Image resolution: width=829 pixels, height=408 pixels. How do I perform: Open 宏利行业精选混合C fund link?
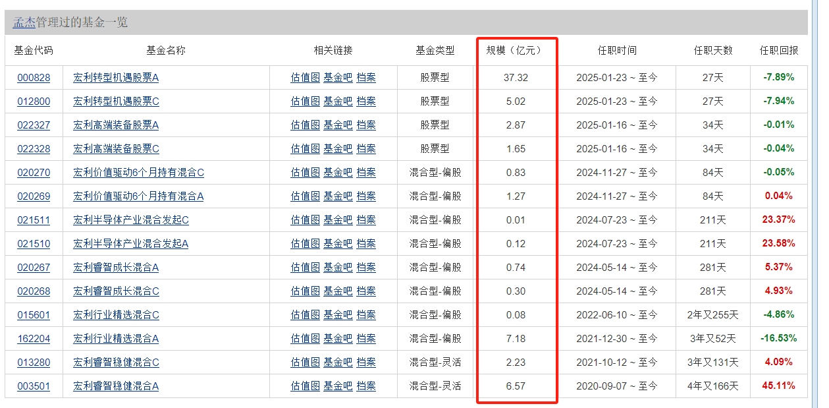pyautogui.click(x=116, y=315)
